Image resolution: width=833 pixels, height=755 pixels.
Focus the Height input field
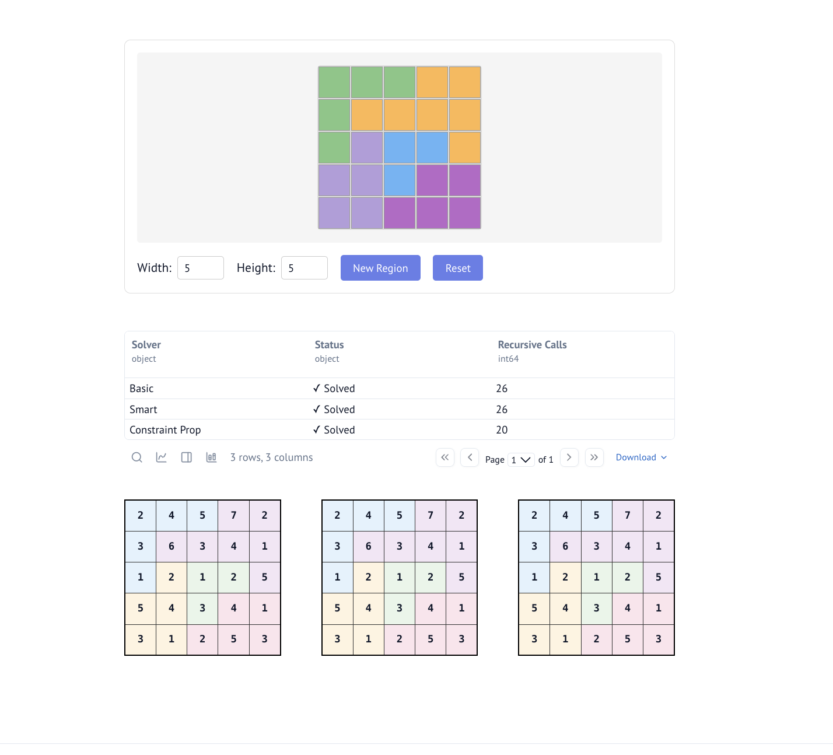click(x=304, y=268)
